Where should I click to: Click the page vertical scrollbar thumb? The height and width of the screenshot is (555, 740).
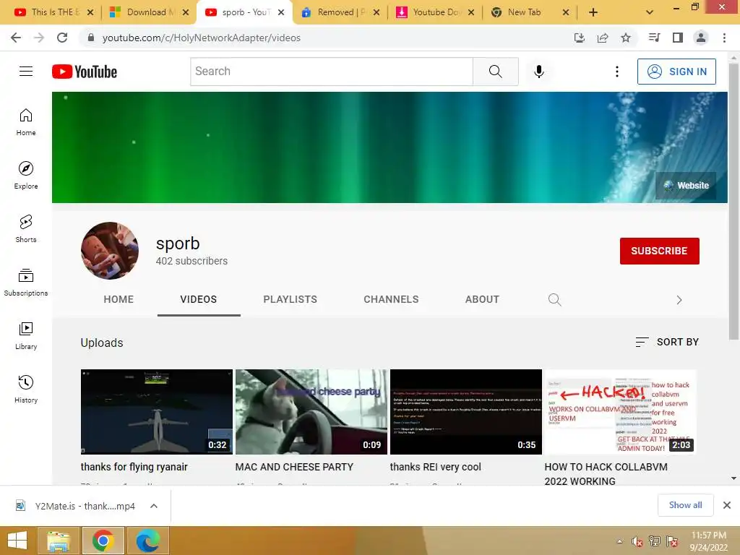tap(733, 201)
